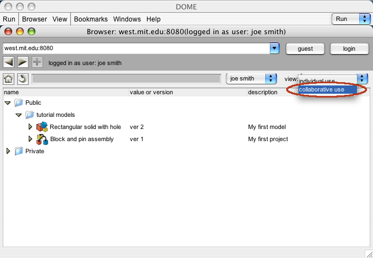
Task: Select the Private folder label
Action: (35, 151)
